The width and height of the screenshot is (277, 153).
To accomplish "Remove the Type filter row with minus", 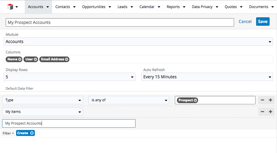I will click(x=262, y=100).
